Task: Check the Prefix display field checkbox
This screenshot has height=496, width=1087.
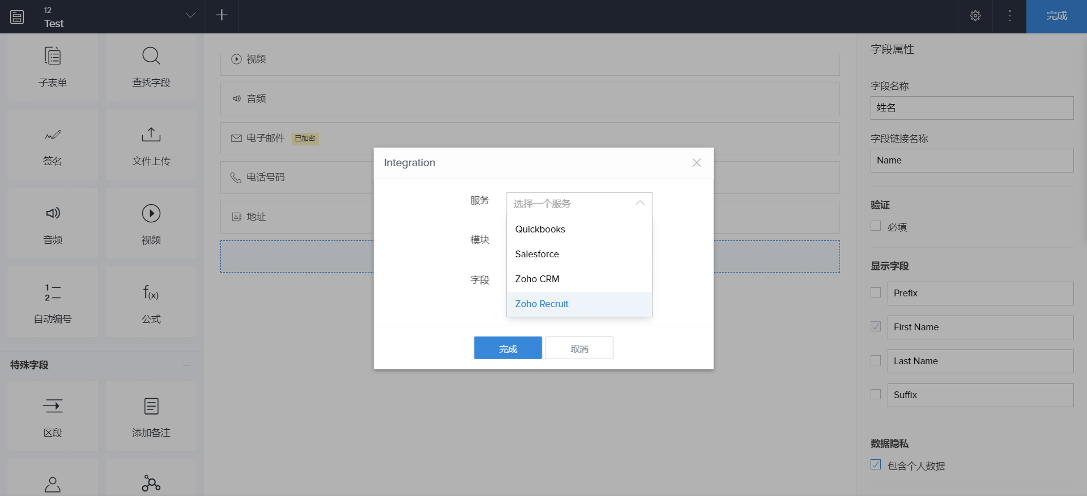Action: coord(876,292)
